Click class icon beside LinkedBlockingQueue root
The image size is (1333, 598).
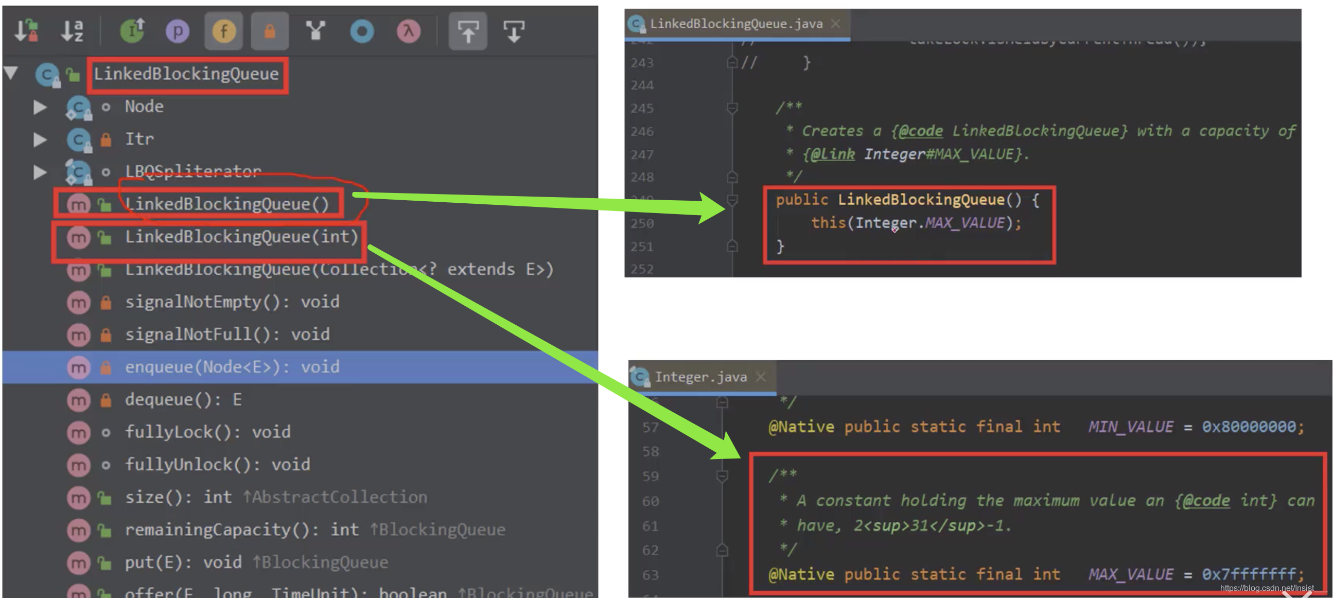[47, 75]
